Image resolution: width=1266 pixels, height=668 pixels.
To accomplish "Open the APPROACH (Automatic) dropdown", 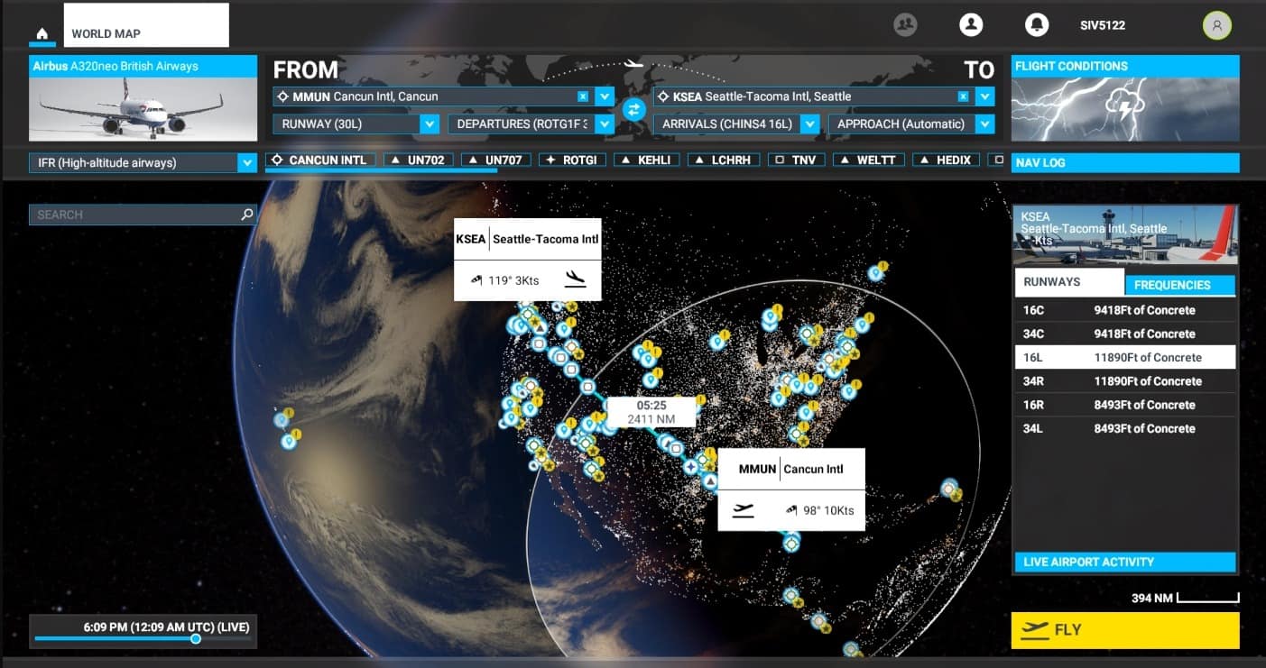I will pos(911,124).
